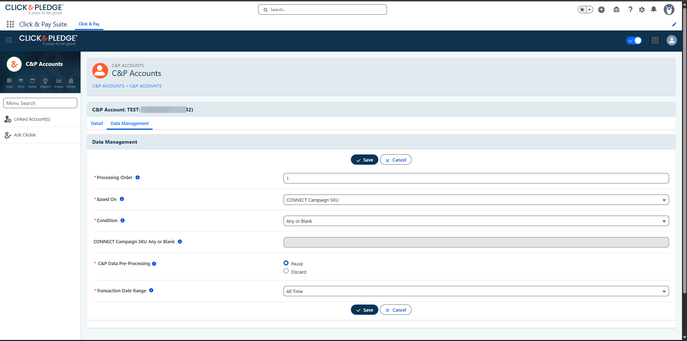Viewport: 687px width, 341px height.
Task: Open the Condition dropdown
Action: (476, 221)
